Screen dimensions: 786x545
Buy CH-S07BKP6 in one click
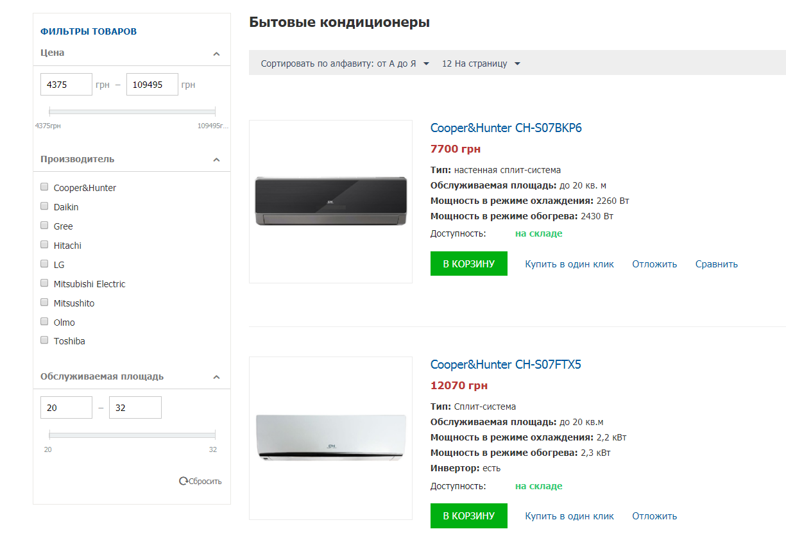point(569,264)
